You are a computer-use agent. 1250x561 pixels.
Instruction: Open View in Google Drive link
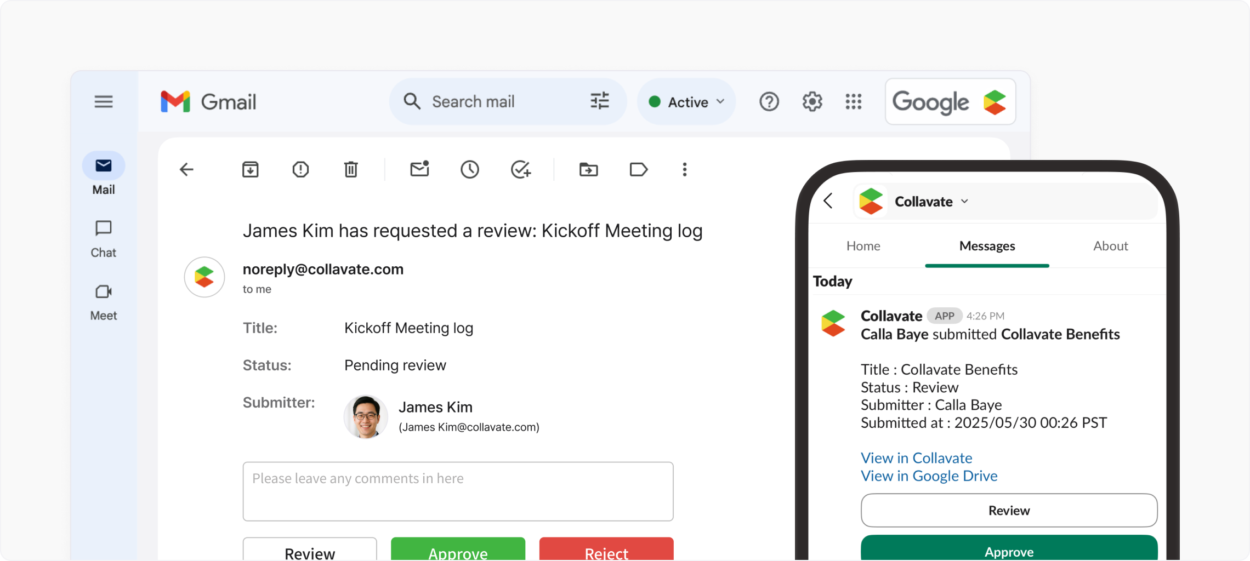point(929,476)
